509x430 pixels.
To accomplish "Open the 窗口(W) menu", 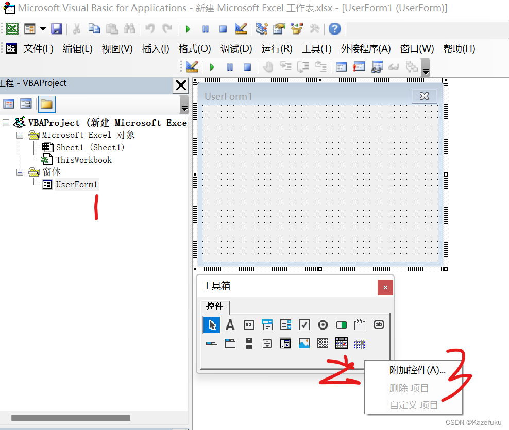I will pyautogui.click(x=417, y=49).
